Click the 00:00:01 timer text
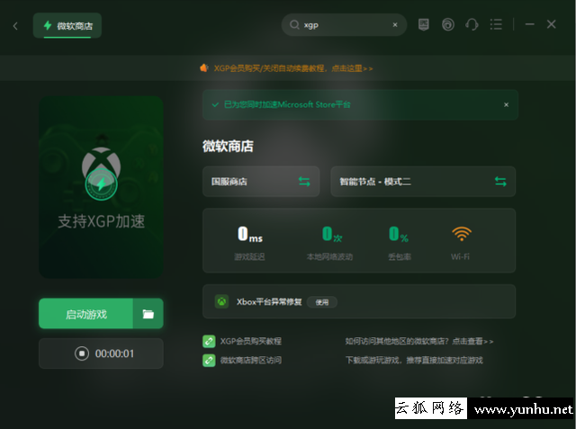Viewport: 576px width, 429px height. pos(114,353)
